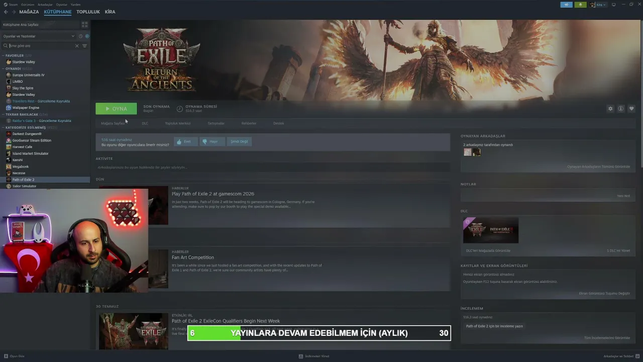This screenshot has height=362, width=643.
Task: Show game info icon
Action: tap(621, 109)
